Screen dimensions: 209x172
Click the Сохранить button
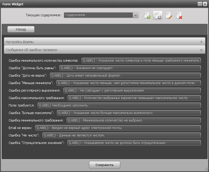[x=104, y=164]
